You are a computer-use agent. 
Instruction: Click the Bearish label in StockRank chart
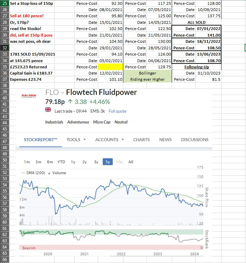[x=29, y=248]
